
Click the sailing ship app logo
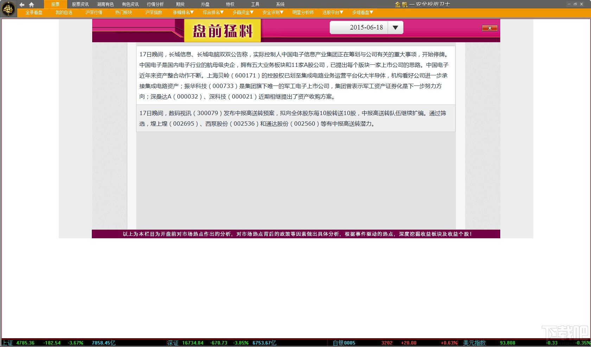click(8, 8)
